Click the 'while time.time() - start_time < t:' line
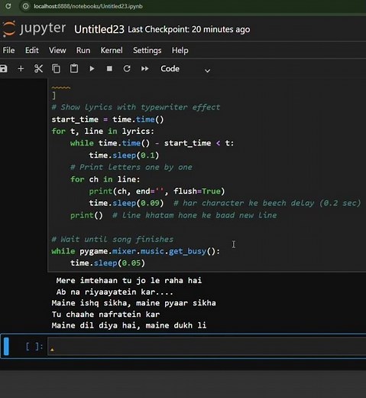The image size is (366, 398). coord(152,143)
